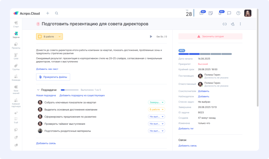
Task: Open user profile avatar in top right
Action: (248, 13)
